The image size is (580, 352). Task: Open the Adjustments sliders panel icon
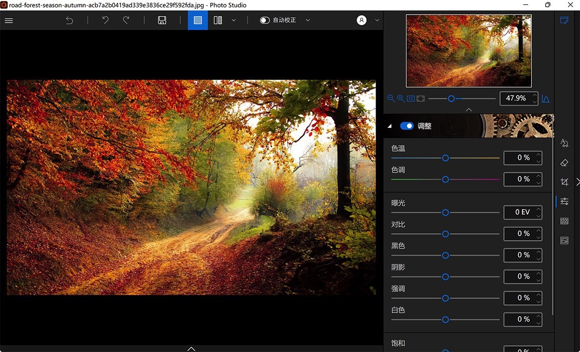point(564,201)
